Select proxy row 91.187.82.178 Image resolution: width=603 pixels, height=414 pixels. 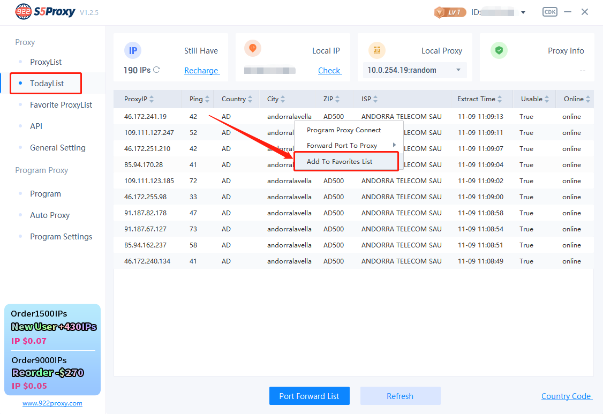(x=353, y=213)
